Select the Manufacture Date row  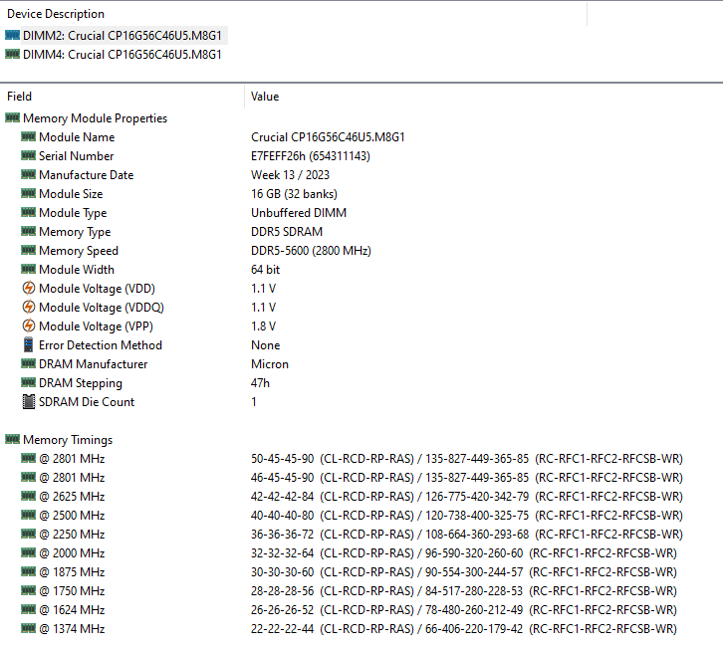pyautogui.click(x=86, y=175)
